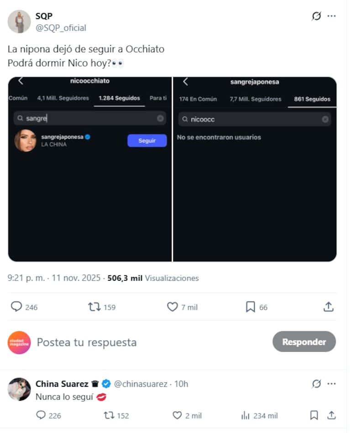Image resolution: width=350 pixels, height=433 pixels.
Task: Reply to China Suarez's comment
Action: pyautogui.click(x=41, y=415)
